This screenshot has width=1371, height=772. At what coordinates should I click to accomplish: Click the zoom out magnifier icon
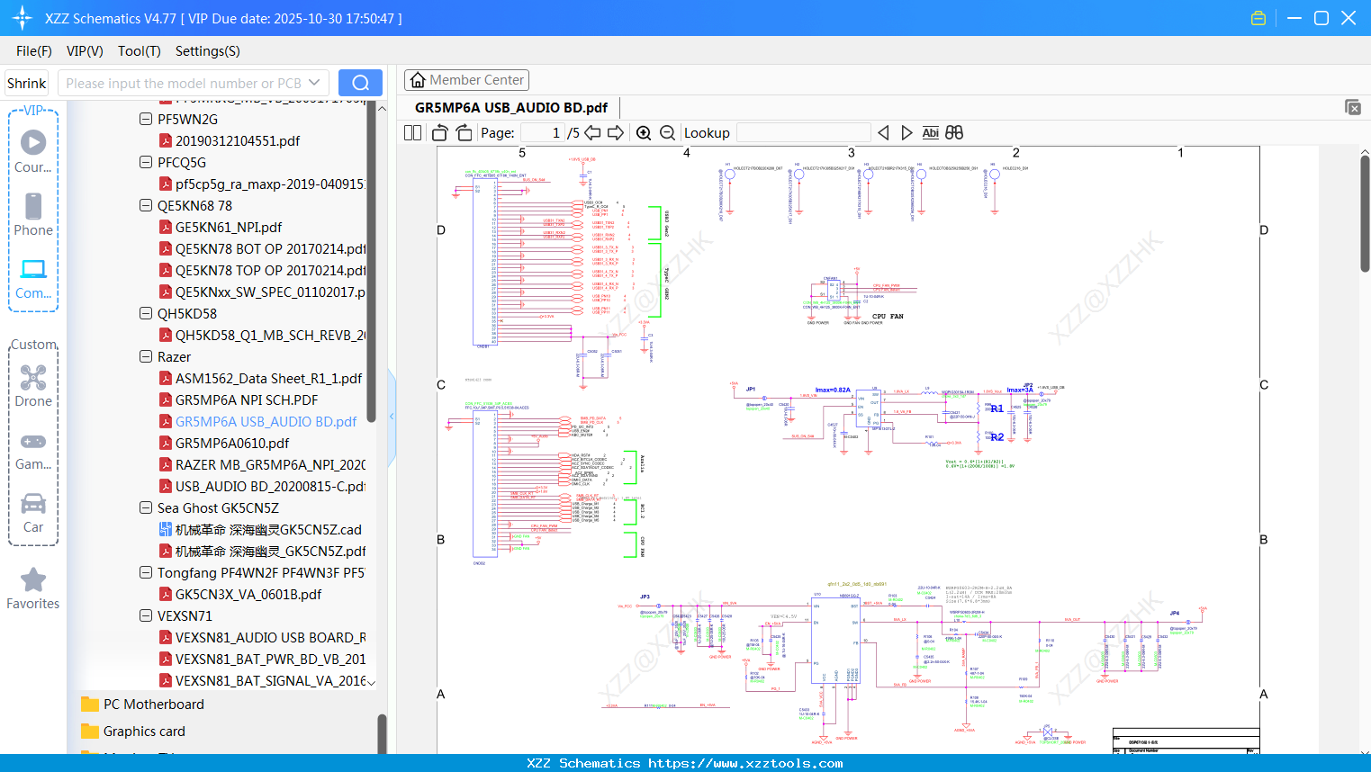tap(667, 133)
